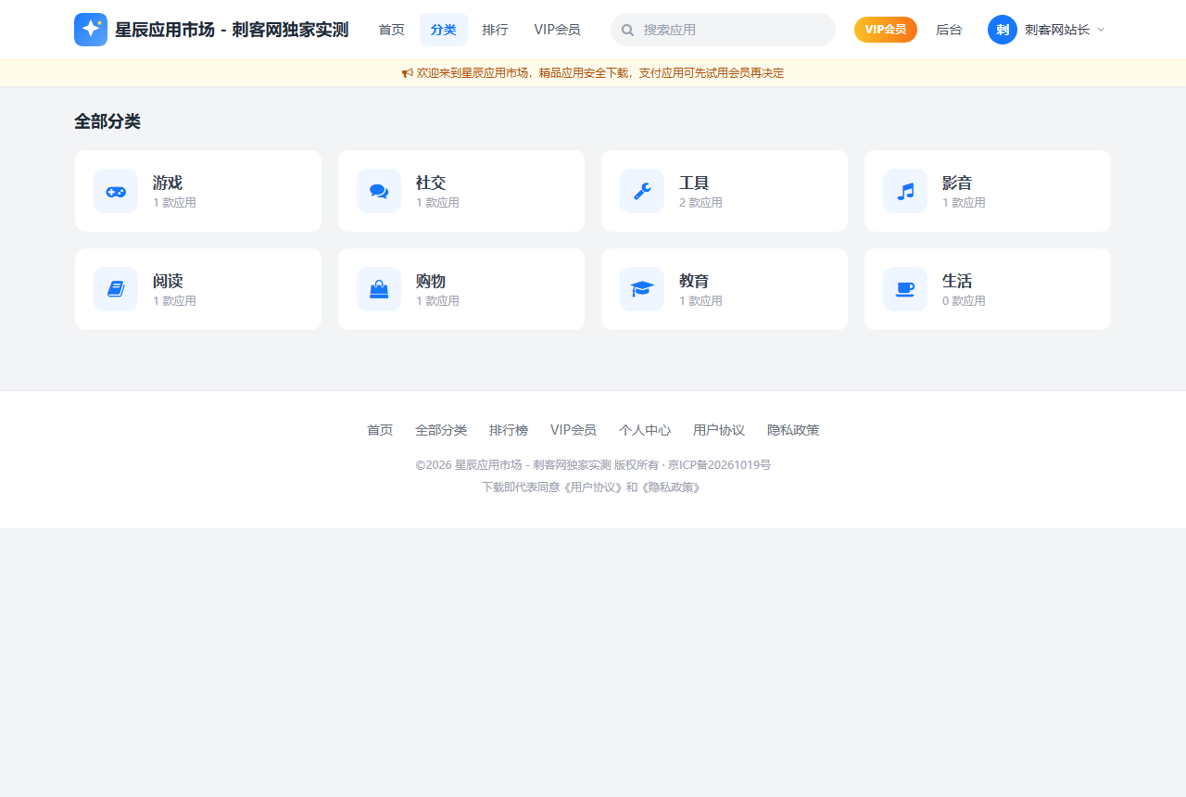Select the 游戏 category title
The width and height of the screenshot is (1186, 797).
coord(168,183)
